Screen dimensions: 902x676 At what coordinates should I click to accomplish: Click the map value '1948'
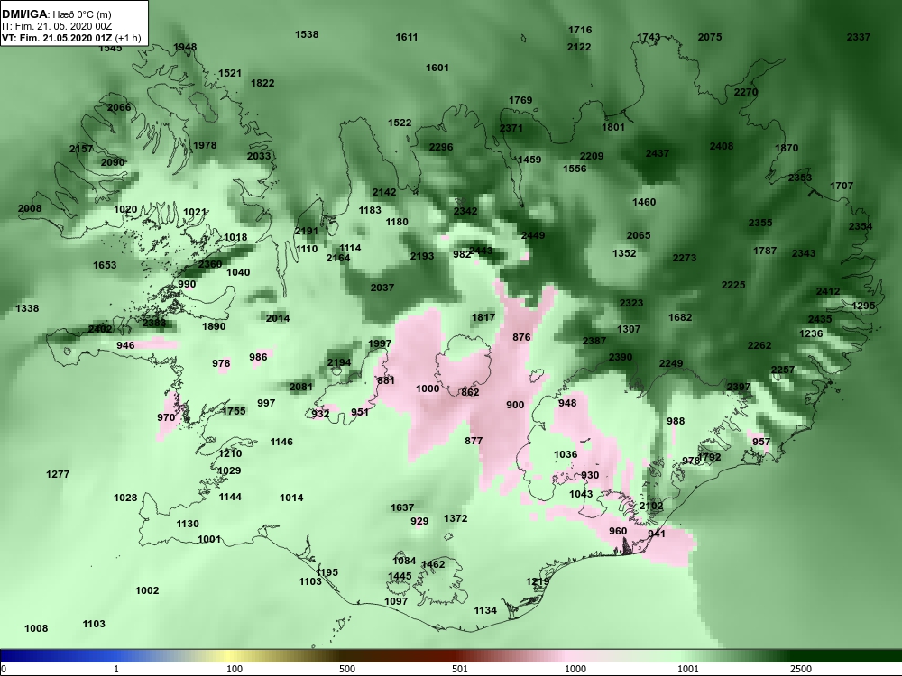click(x=185, y=47)
